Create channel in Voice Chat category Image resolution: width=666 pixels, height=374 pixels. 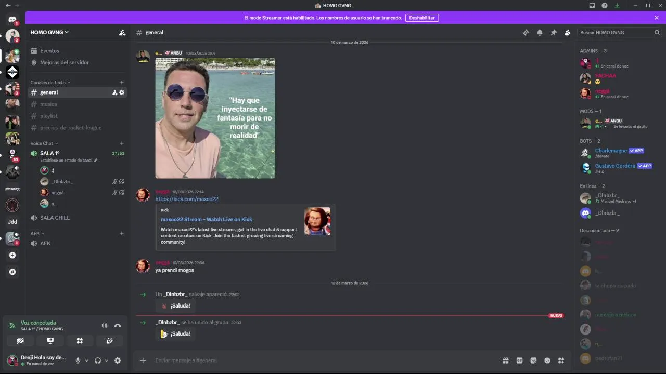[122, 143]
